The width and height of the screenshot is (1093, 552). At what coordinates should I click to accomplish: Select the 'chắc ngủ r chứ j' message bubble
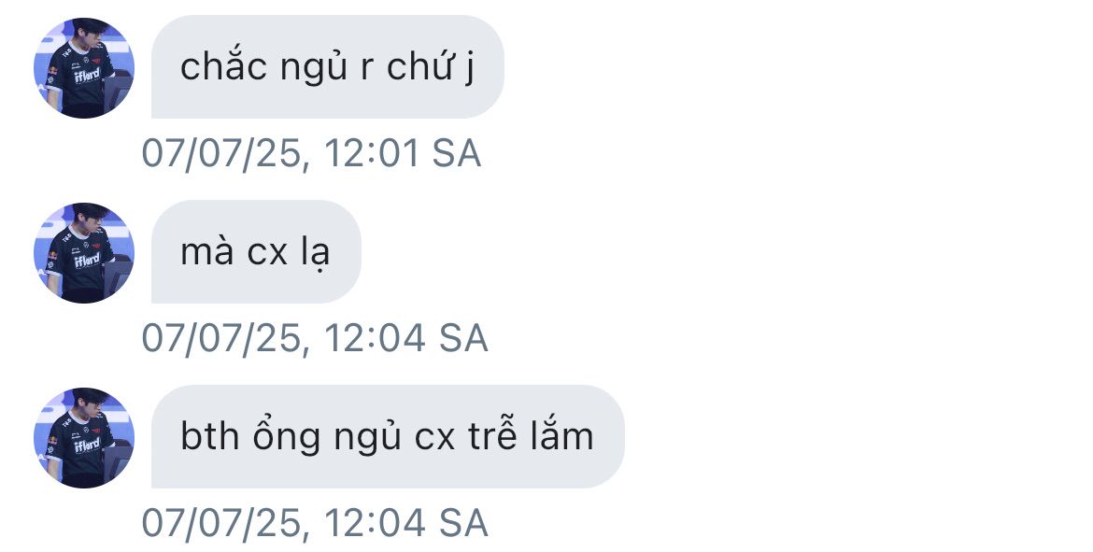coord(328,67)
